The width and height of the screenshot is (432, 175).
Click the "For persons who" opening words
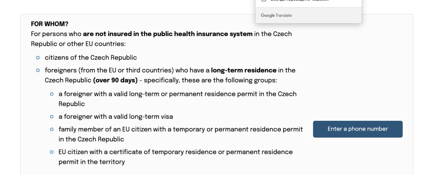(x=56, y=34)
